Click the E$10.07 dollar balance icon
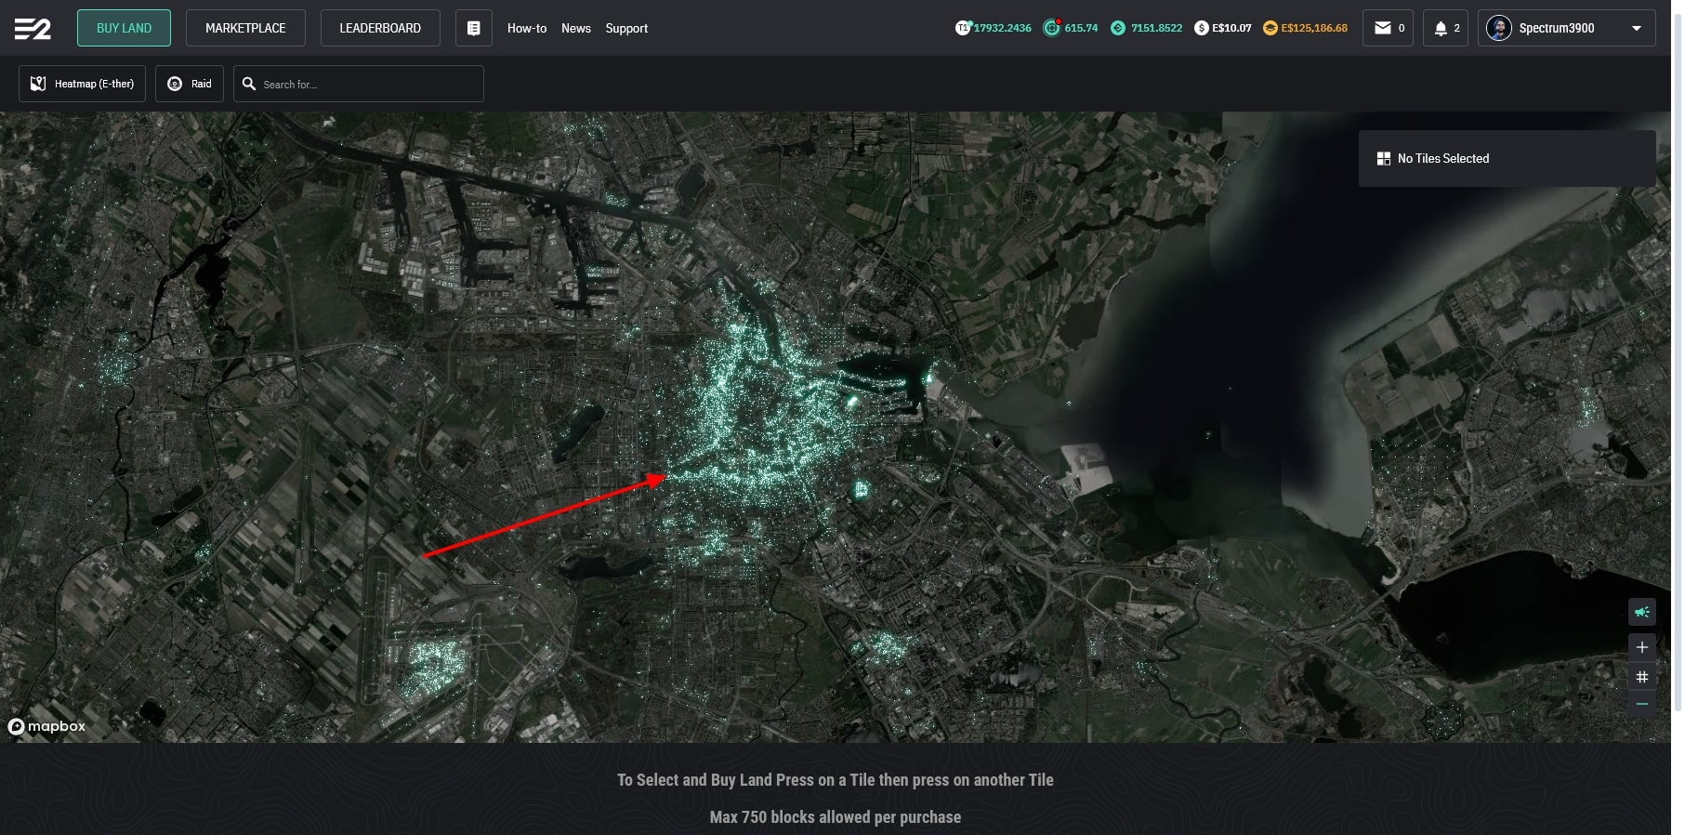Image resolution: width=1685 pixels, height=835 pixels. (1202, 28)
